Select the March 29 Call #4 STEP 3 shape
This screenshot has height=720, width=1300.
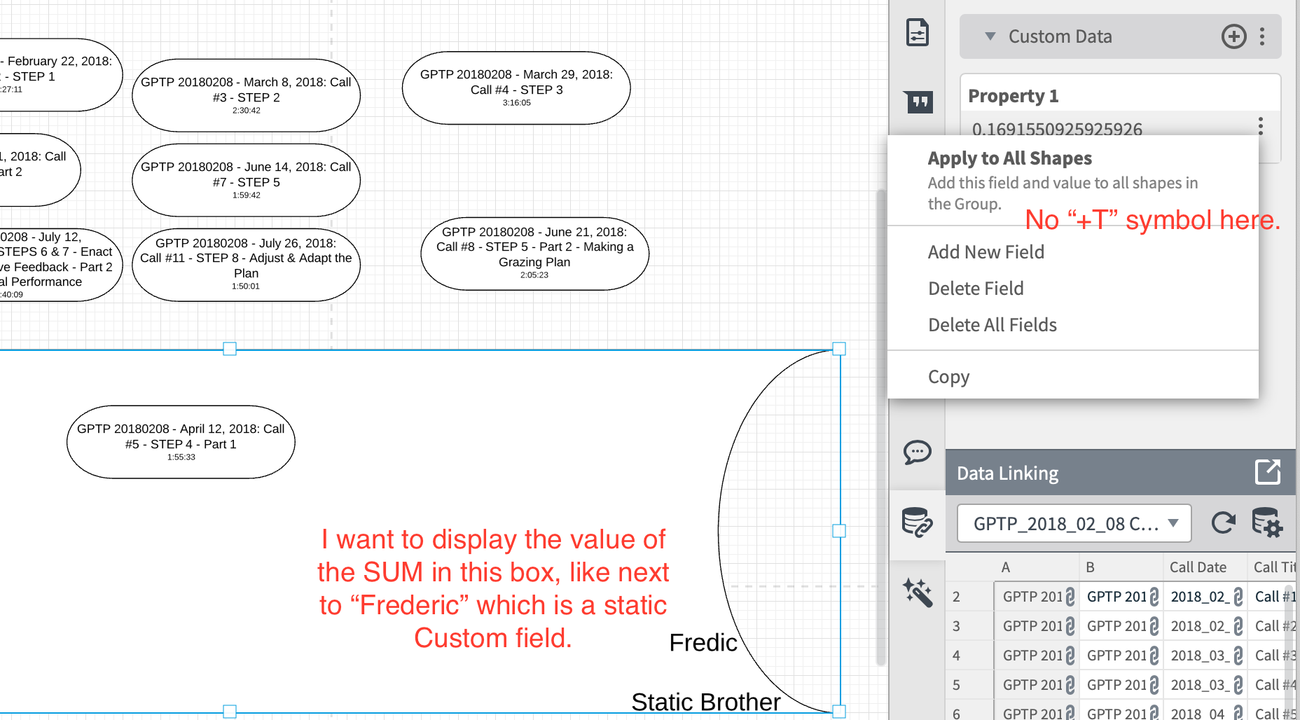point(516,88)
